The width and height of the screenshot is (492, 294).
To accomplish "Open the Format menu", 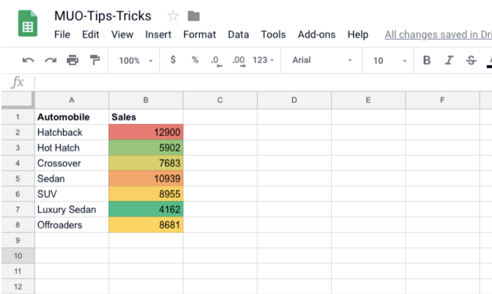I will pos(200,35).
